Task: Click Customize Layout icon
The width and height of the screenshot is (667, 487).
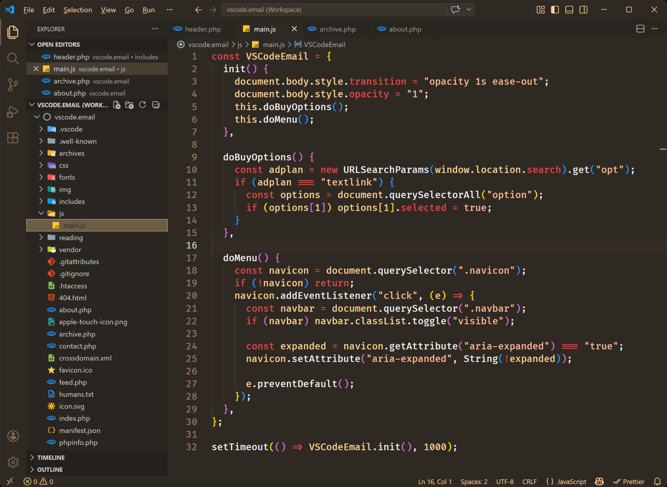Action: coord(541,10)
